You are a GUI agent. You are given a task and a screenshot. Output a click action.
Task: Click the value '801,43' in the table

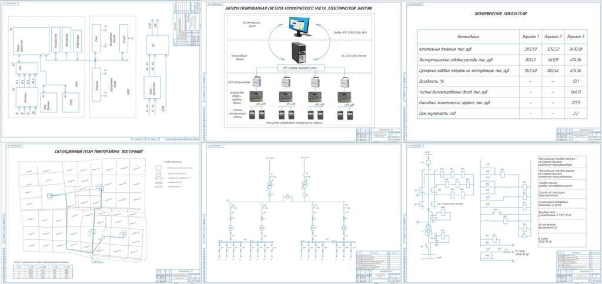[531, 60]
